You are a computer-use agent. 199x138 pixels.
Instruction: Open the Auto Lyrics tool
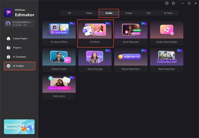coord(59,87)
